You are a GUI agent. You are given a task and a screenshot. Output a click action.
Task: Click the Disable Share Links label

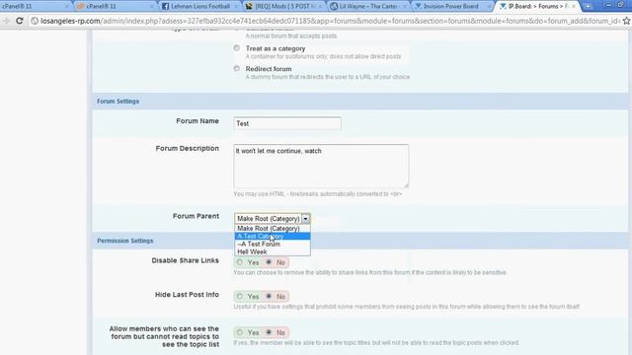pos(185,260)
